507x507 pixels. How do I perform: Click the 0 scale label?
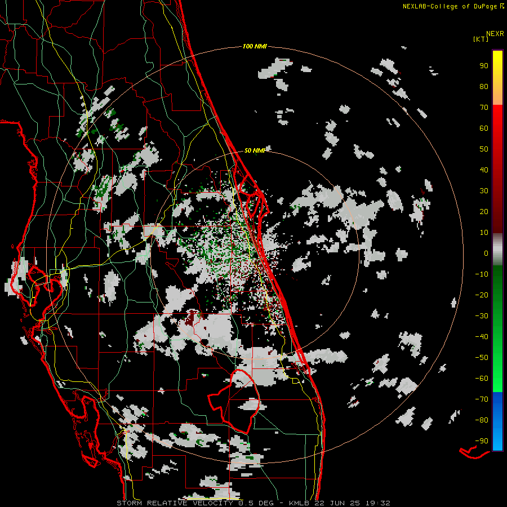point(486,253)
